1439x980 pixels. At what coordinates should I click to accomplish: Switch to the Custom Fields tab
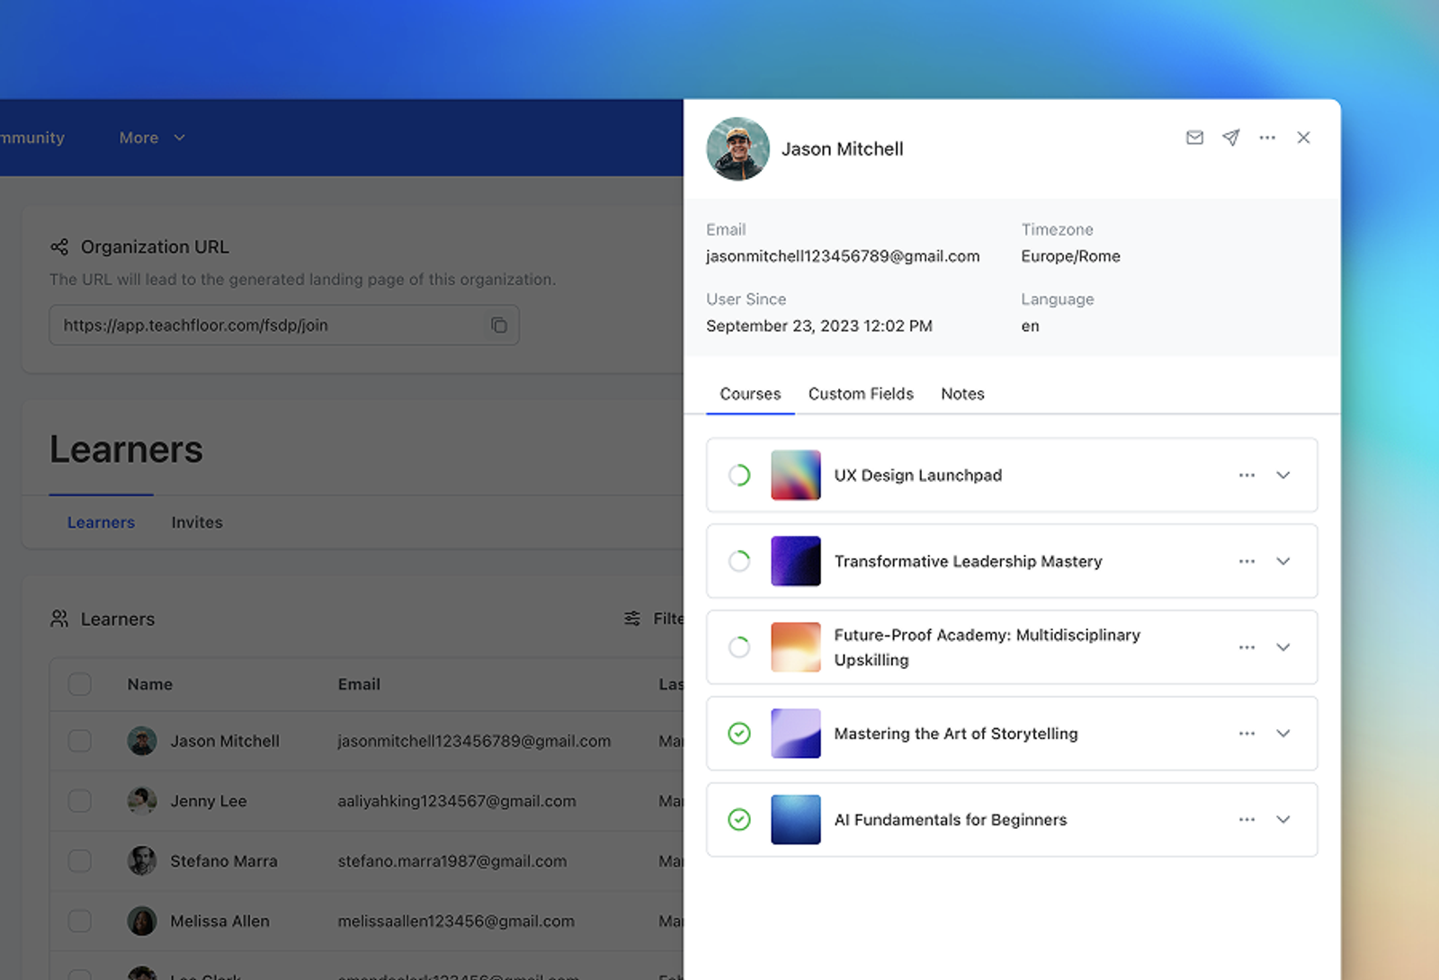(861, 394)
